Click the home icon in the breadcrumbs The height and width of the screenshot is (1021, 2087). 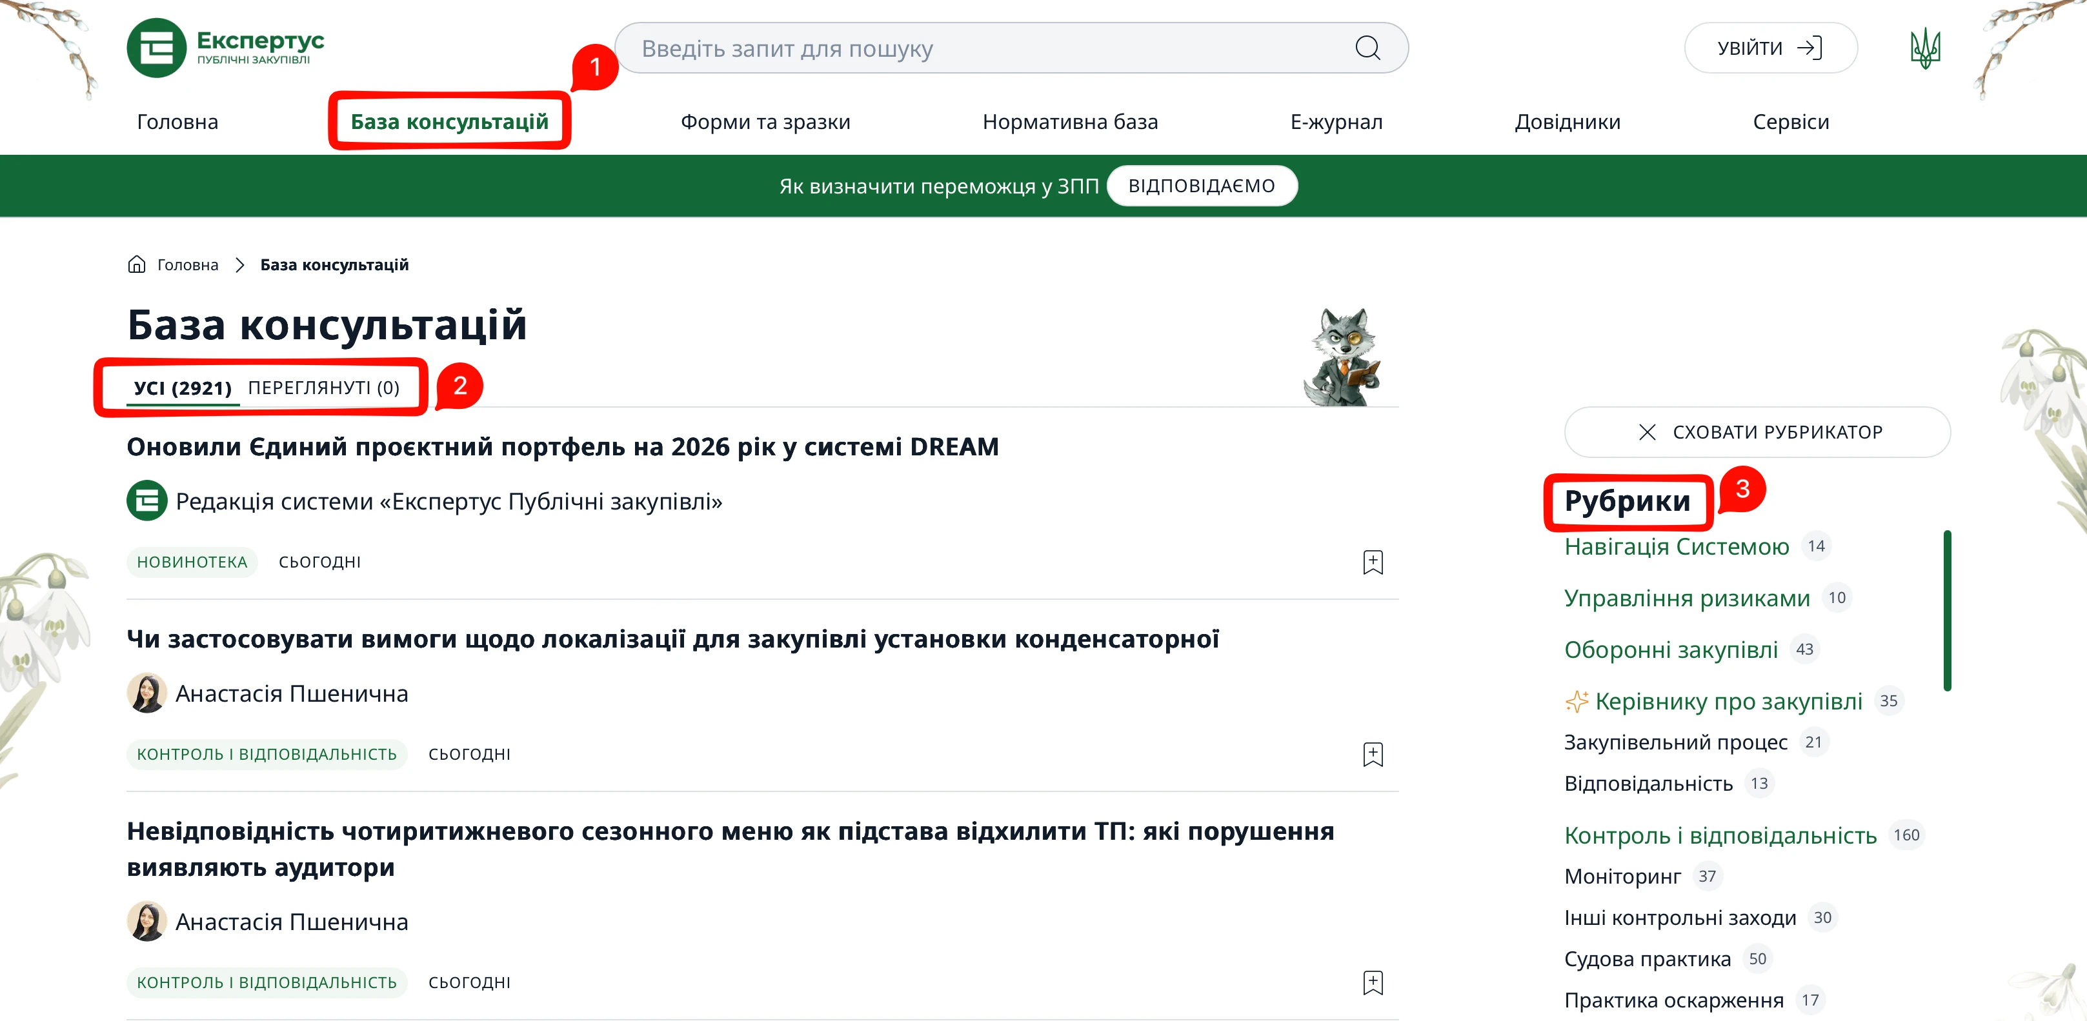[x=137, y=264]
